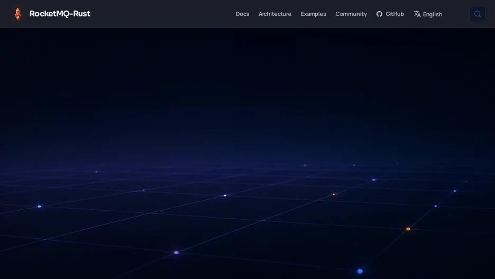495x279 pixels.
Task: Go to the Architecture page
Action: tap(274, 14)
